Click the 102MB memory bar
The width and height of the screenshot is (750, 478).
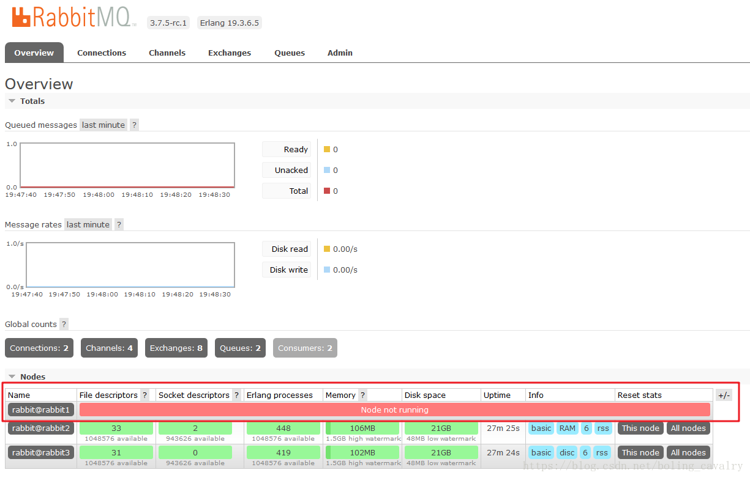tap(362, 452)
